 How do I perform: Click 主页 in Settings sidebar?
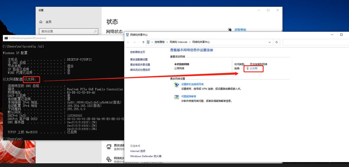[49, 22]
